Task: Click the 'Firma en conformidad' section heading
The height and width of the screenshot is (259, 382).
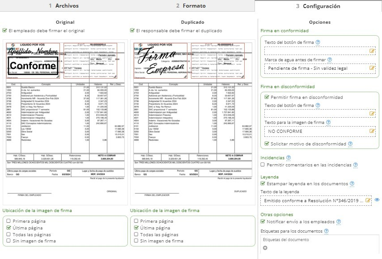Action: (x=284, y=31)
